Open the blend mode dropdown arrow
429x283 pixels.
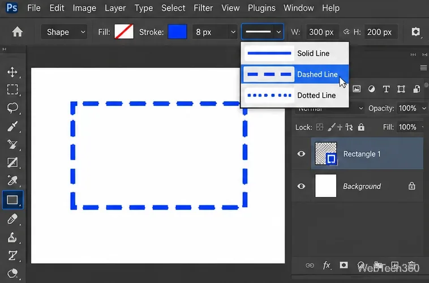tap(361, 108)
